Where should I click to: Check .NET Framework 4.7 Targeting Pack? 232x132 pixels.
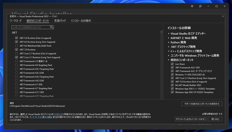point(16,88)
